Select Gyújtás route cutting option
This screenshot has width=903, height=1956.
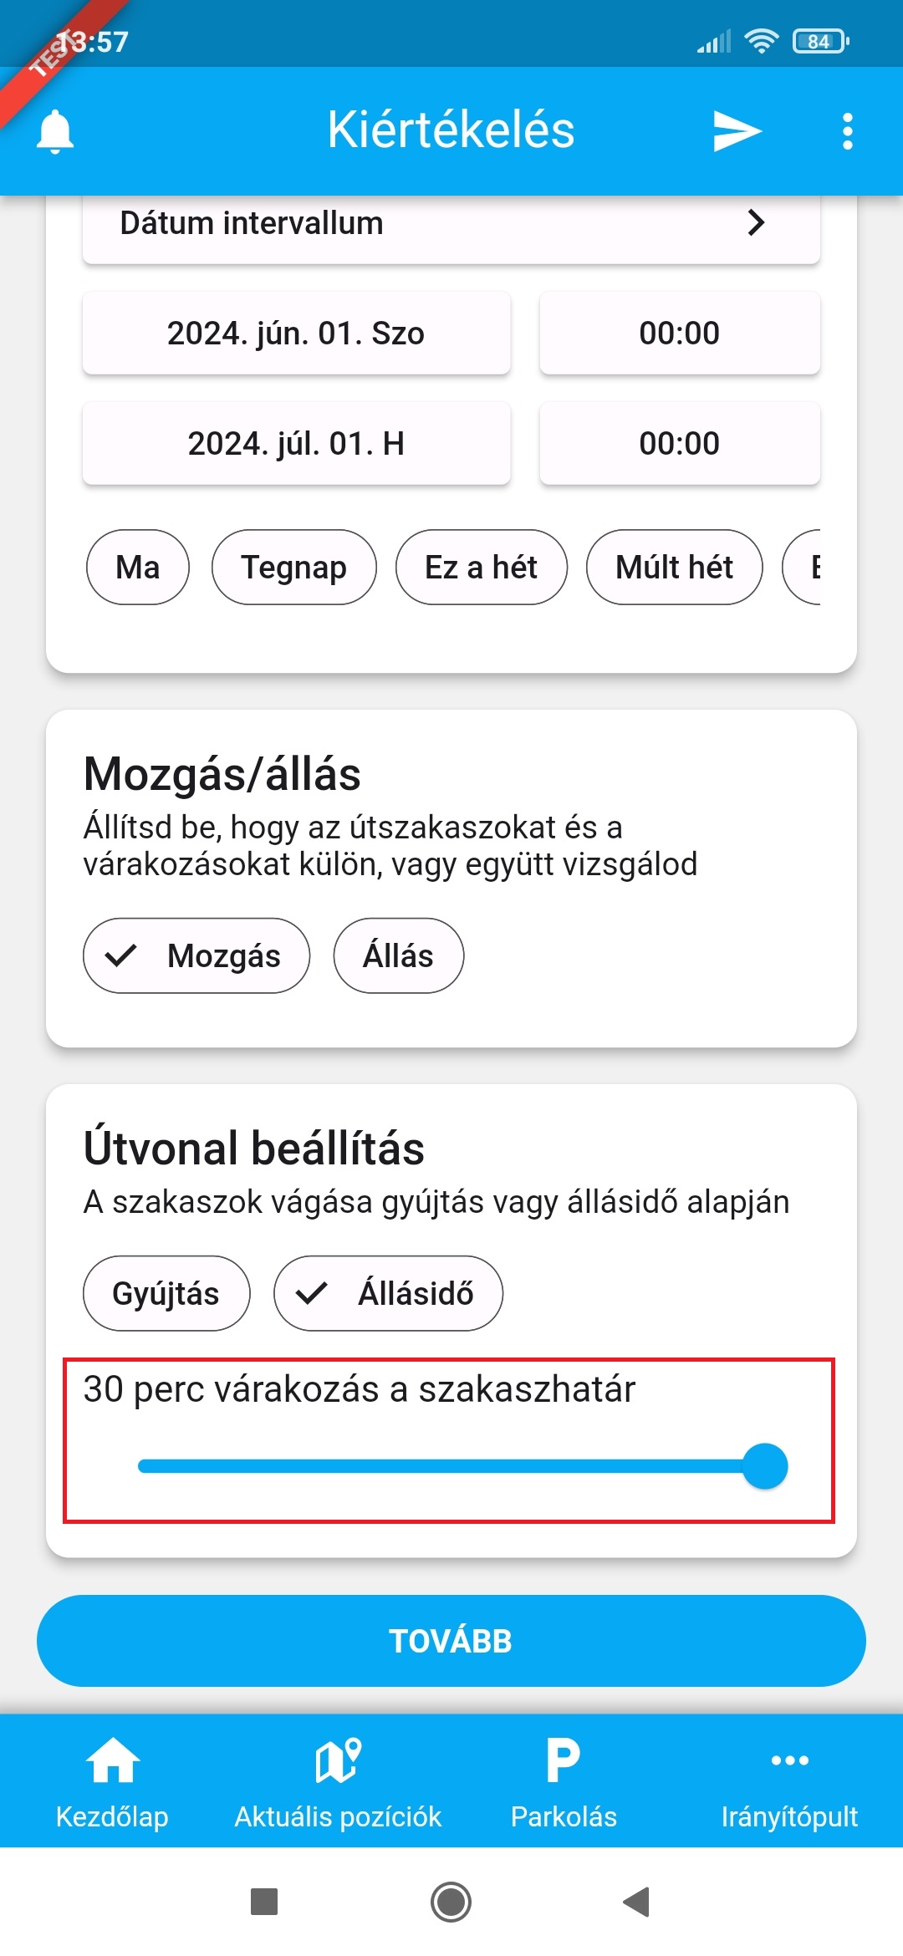tap(166, 1293)
